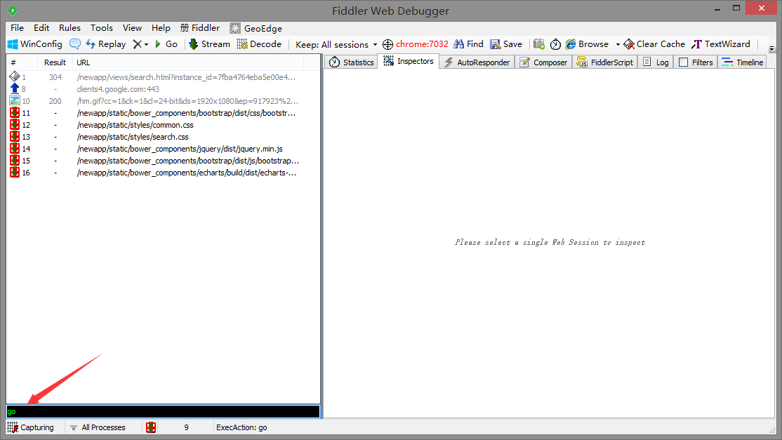Viewport: 782px width, 440px height.
Task: Click the Fiddler menu item
Action: pyautogui.click(x=200, y=28)
